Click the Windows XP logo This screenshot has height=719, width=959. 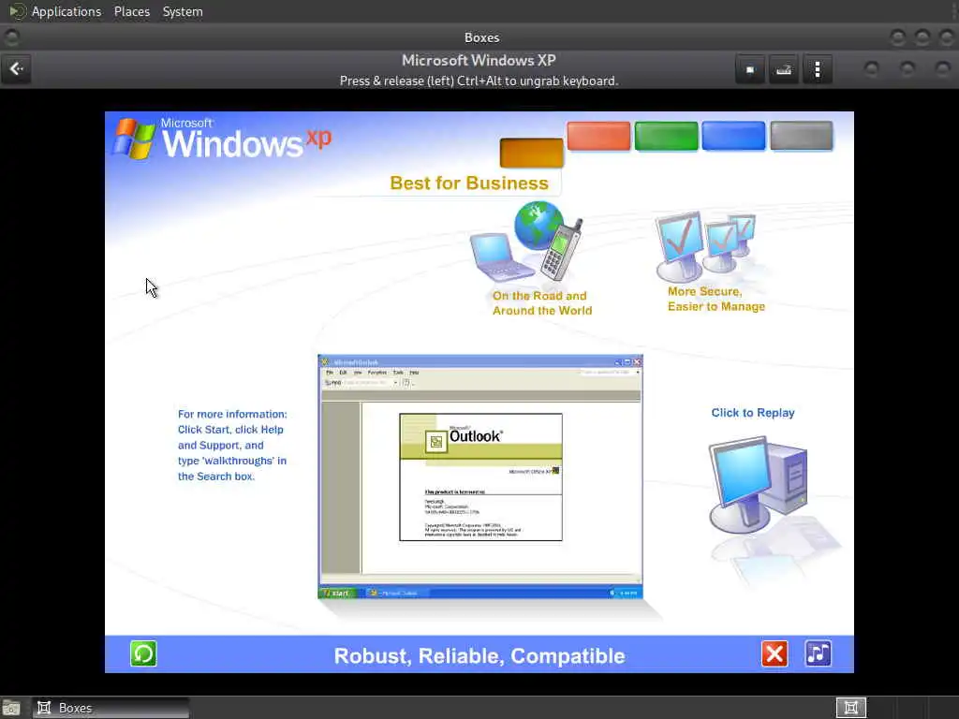(x=221, y=139)
